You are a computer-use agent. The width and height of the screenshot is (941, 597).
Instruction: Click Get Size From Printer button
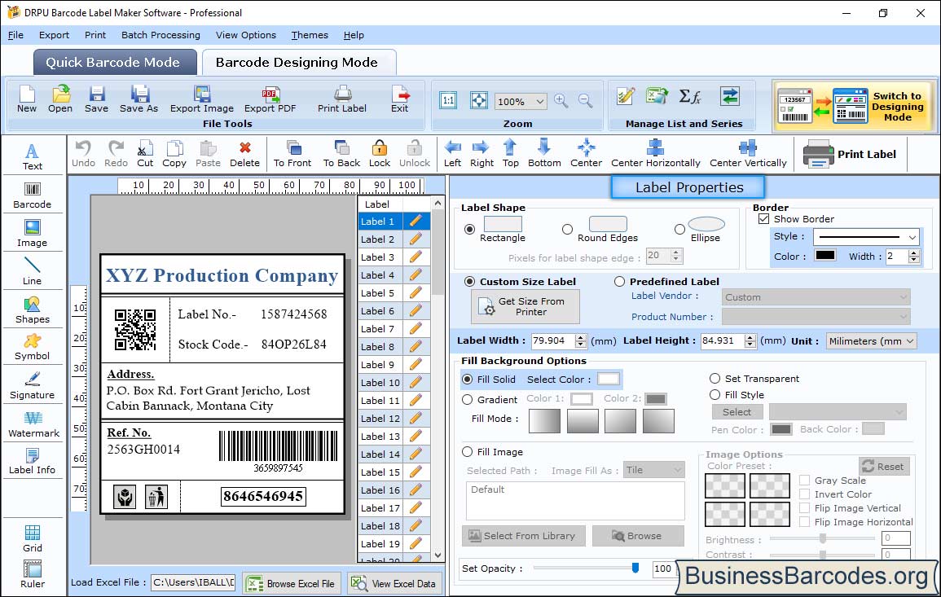525,306
